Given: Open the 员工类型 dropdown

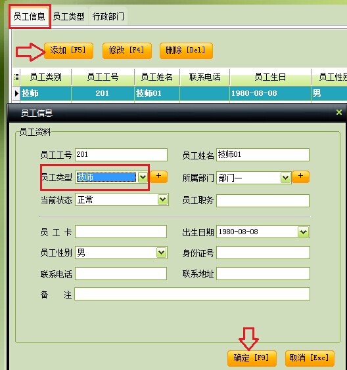Looking at the screenshot, I should pos(143,177).
